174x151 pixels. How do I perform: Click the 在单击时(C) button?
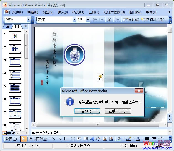[x=118, y=111]
